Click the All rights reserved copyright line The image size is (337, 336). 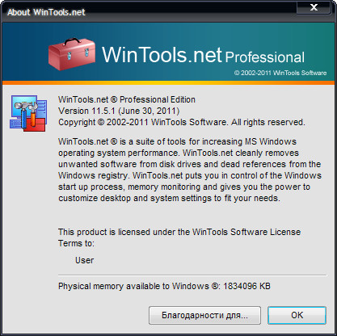[182, 122]
